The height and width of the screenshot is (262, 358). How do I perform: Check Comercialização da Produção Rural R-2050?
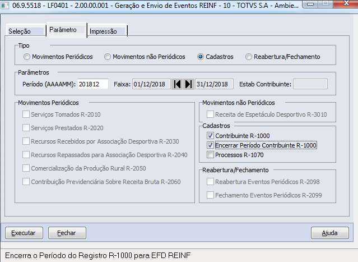[x=26, y=168]
